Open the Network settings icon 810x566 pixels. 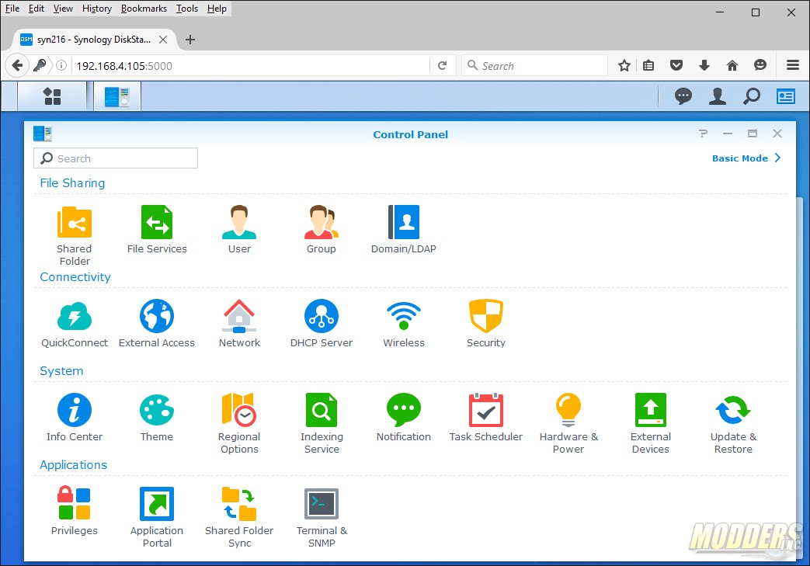(x=239, y=324)
